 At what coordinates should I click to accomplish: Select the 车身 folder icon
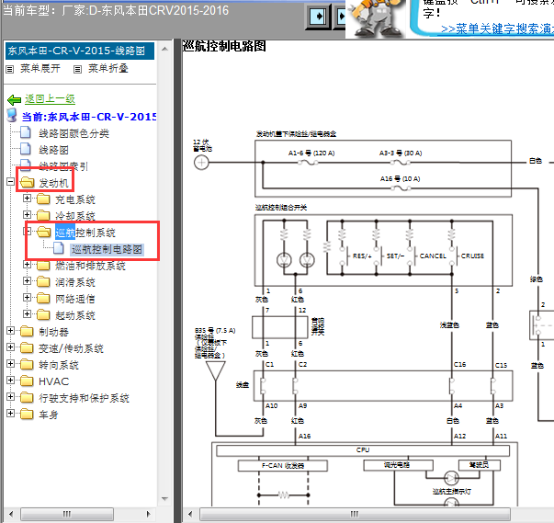27,414
